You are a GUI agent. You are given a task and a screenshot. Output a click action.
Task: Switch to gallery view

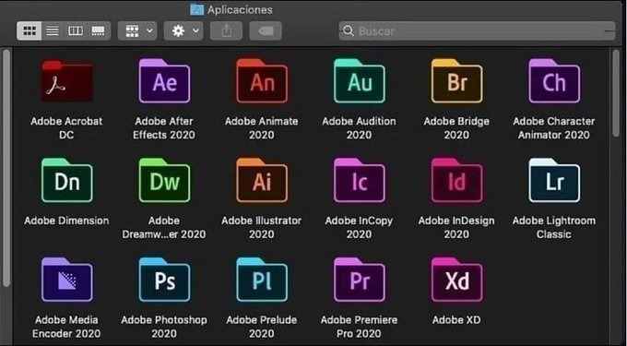(99, 30)
